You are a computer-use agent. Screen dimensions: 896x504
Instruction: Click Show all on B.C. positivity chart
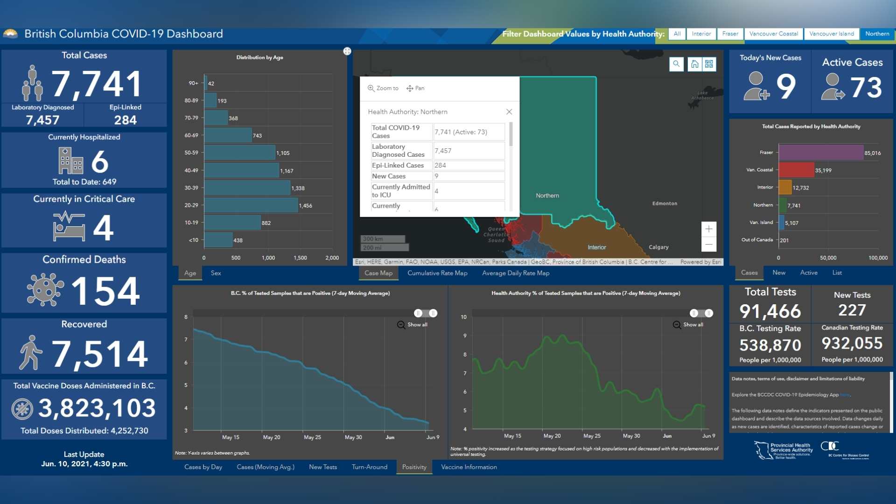click(x=412, y=325)
